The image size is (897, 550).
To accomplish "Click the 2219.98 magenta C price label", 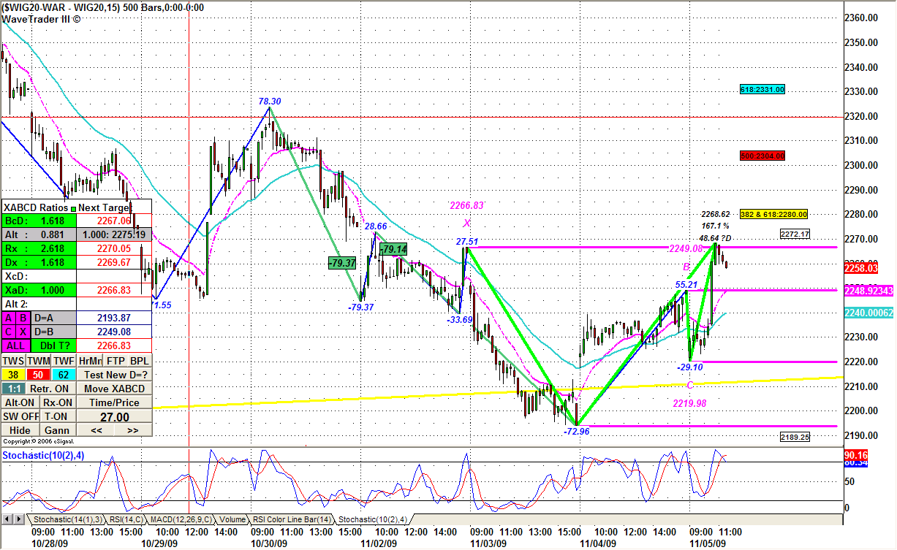I will [690, 402].
